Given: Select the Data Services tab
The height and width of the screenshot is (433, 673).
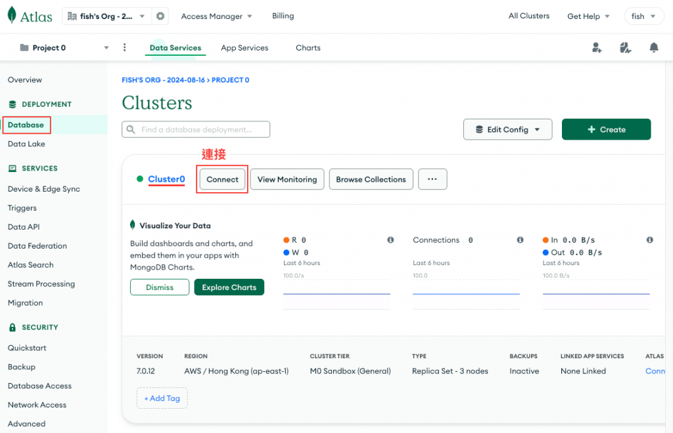Looking at the screenshot, I should pyautogui.click(x=175, y=47).
